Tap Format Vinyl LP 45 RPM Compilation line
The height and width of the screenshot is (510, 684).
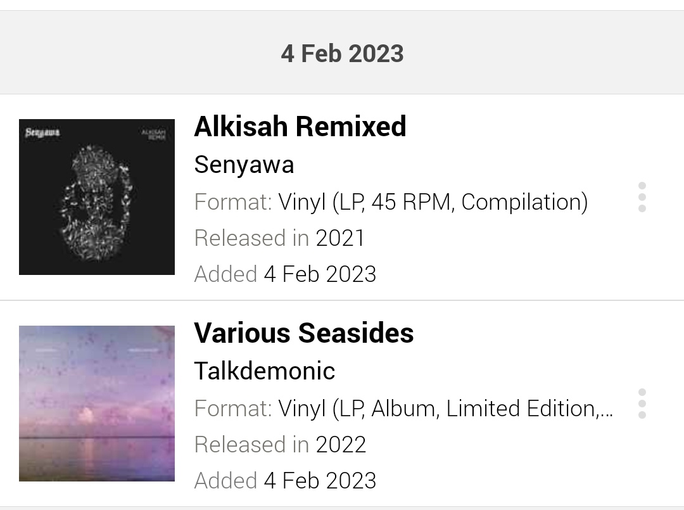391,202
